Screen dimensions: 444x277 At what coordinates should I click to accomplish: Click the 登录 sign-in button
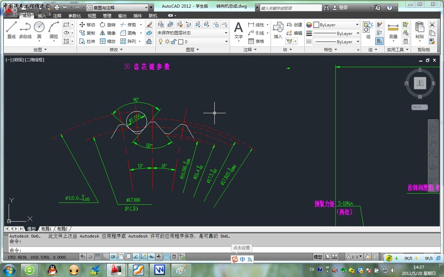click(x=340, y=7)
